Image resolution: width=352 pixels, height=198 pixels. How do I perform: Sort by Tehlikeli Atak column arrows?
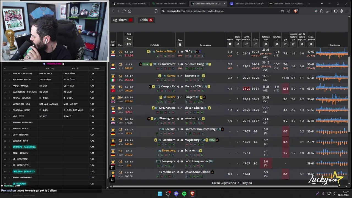coord(266,44)
